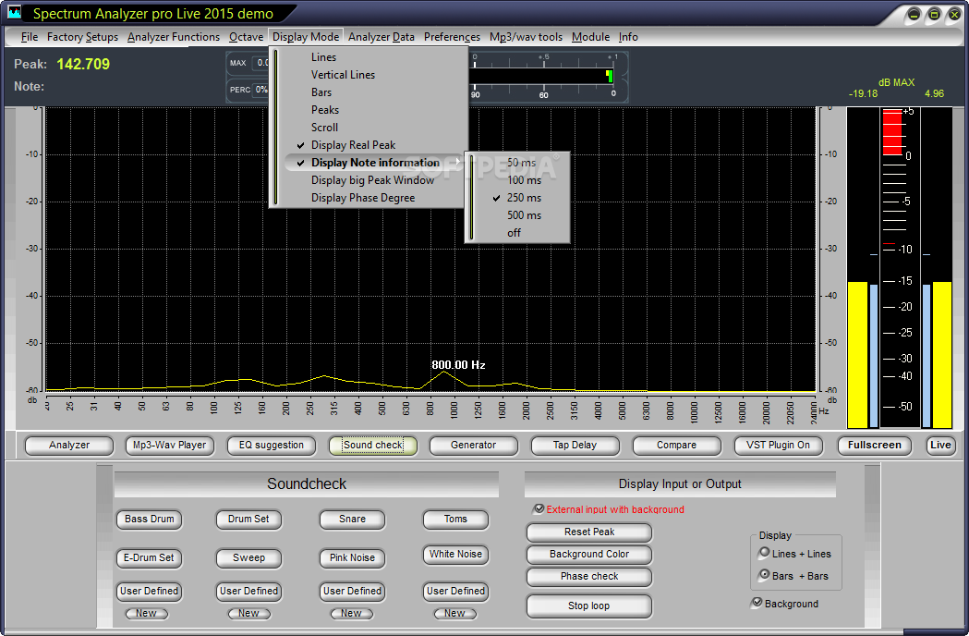Click the Compare button
The height and width of the screenshot is (636, 969).
tap(677, 445)
